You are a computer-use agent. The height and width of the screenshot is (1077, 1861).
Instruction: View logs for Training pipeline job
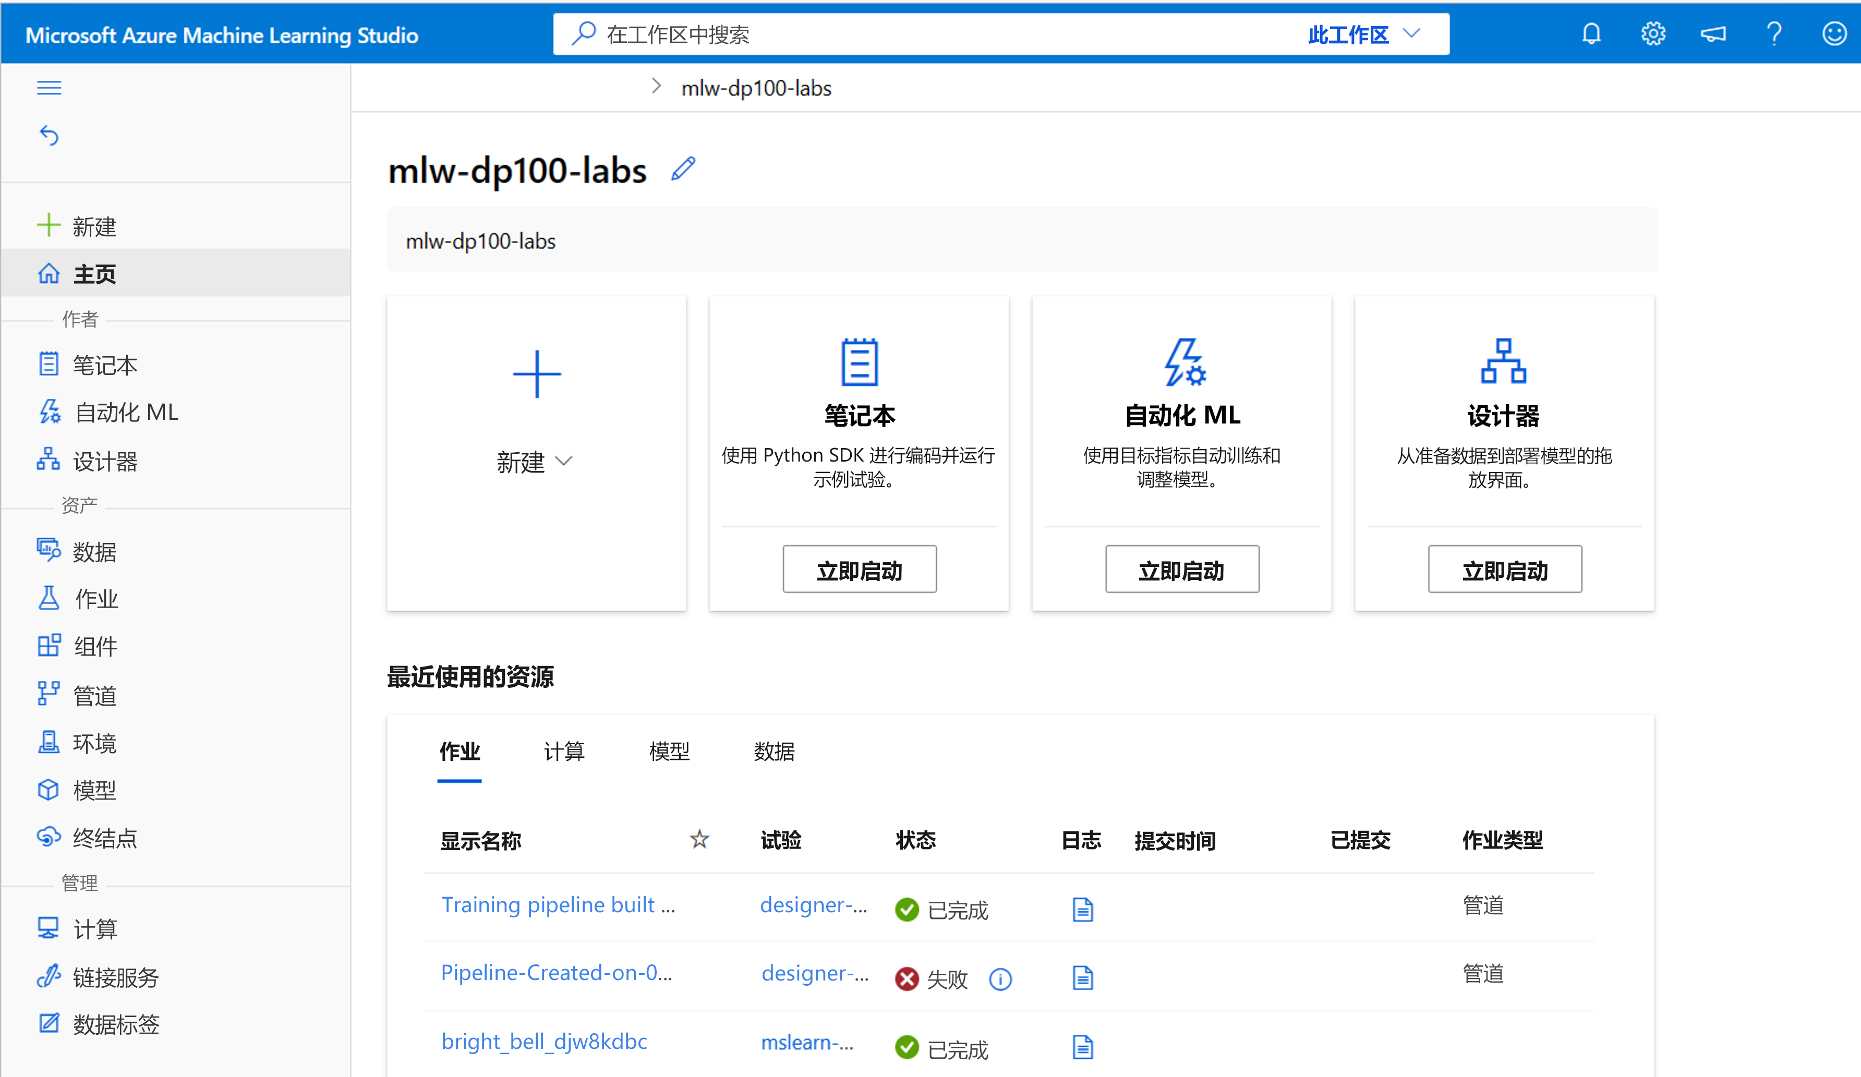(x=1082, y=909)
